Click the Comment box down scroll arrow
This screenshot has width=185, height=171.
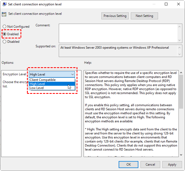(x=179, y=40)
